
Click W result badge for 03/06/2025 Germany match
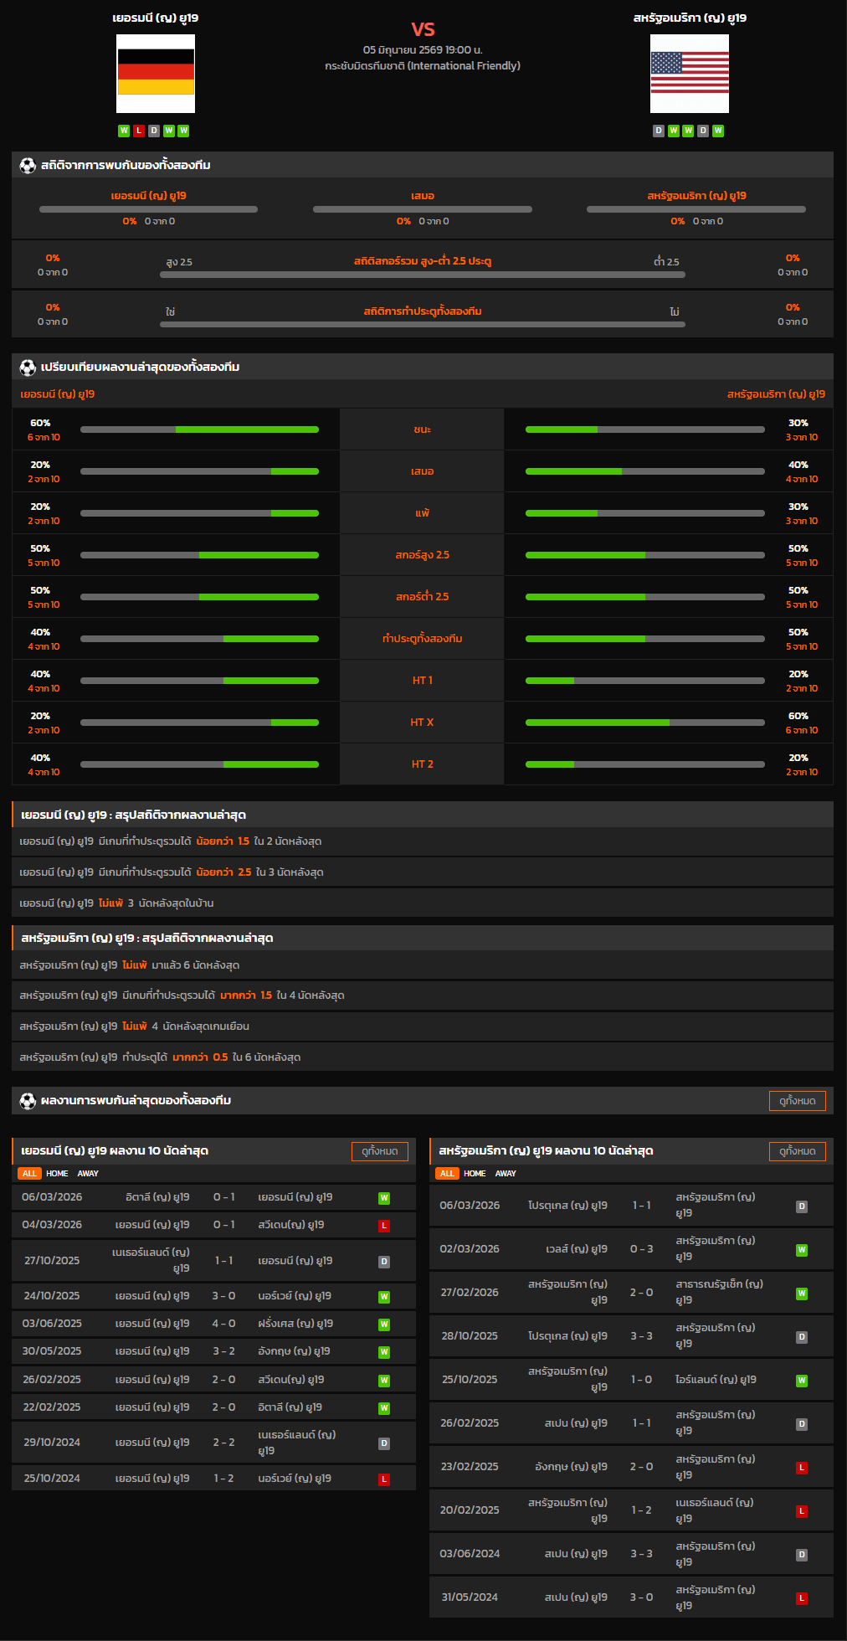coord(384,1325)
